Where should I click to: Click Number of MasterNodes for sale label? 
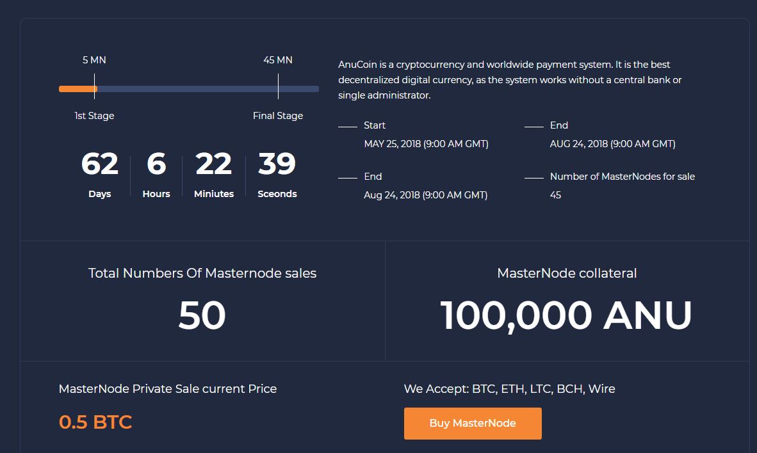[623, 177]
